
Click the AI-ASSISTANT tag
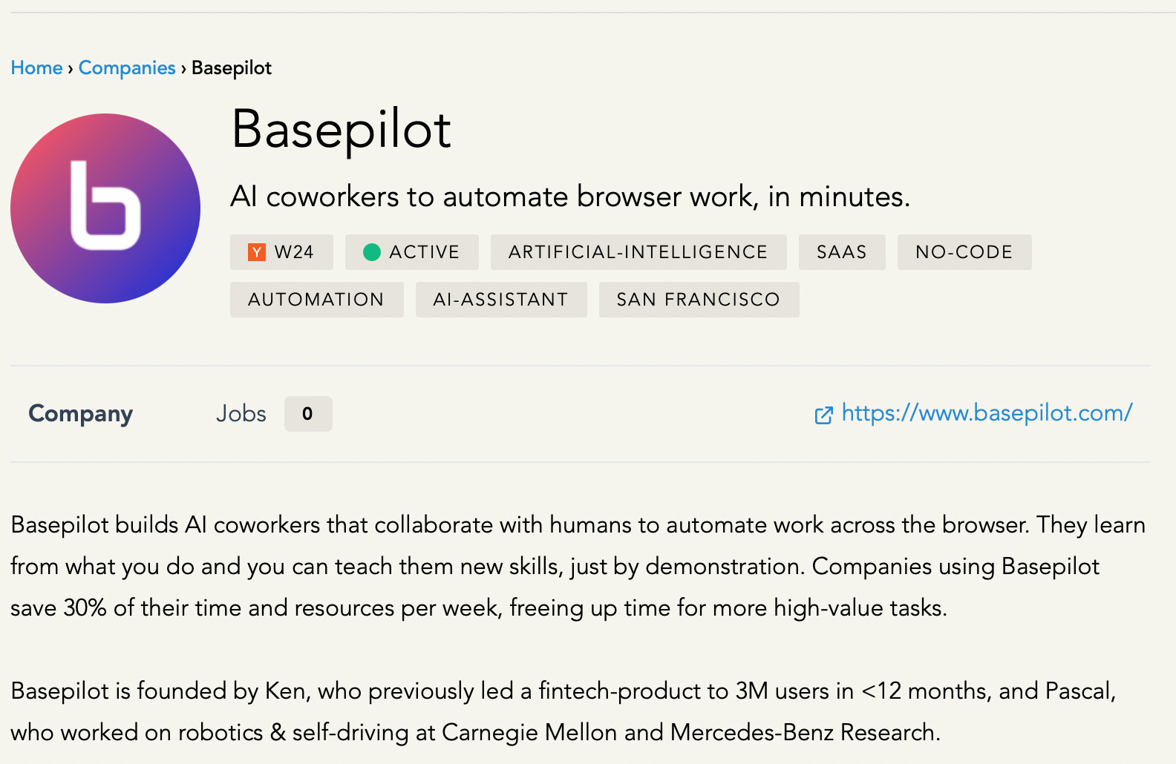[501, 300]
